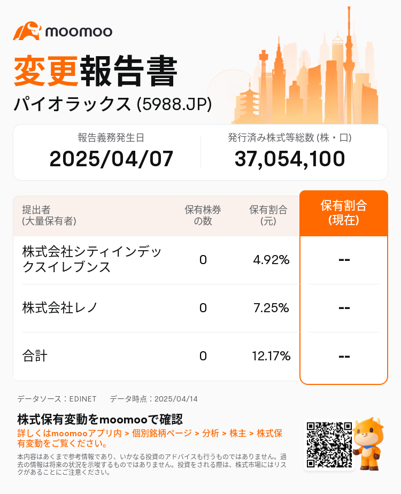Image resolution: width=401 pixels, height=494 pixels.
Task: Click the issued shares total 37,054,100
Action: click(x=290, y=158)
